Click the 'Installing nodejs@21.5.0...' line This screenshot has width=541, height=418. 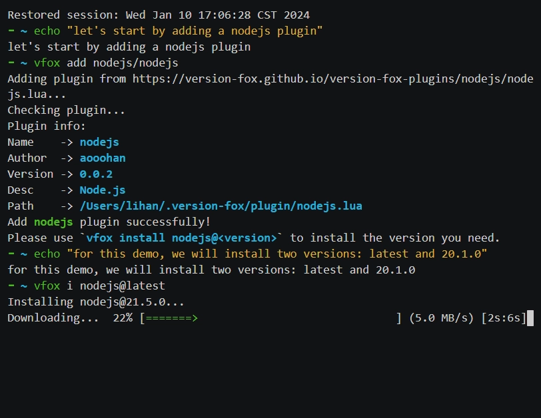(x=96, y=302)
